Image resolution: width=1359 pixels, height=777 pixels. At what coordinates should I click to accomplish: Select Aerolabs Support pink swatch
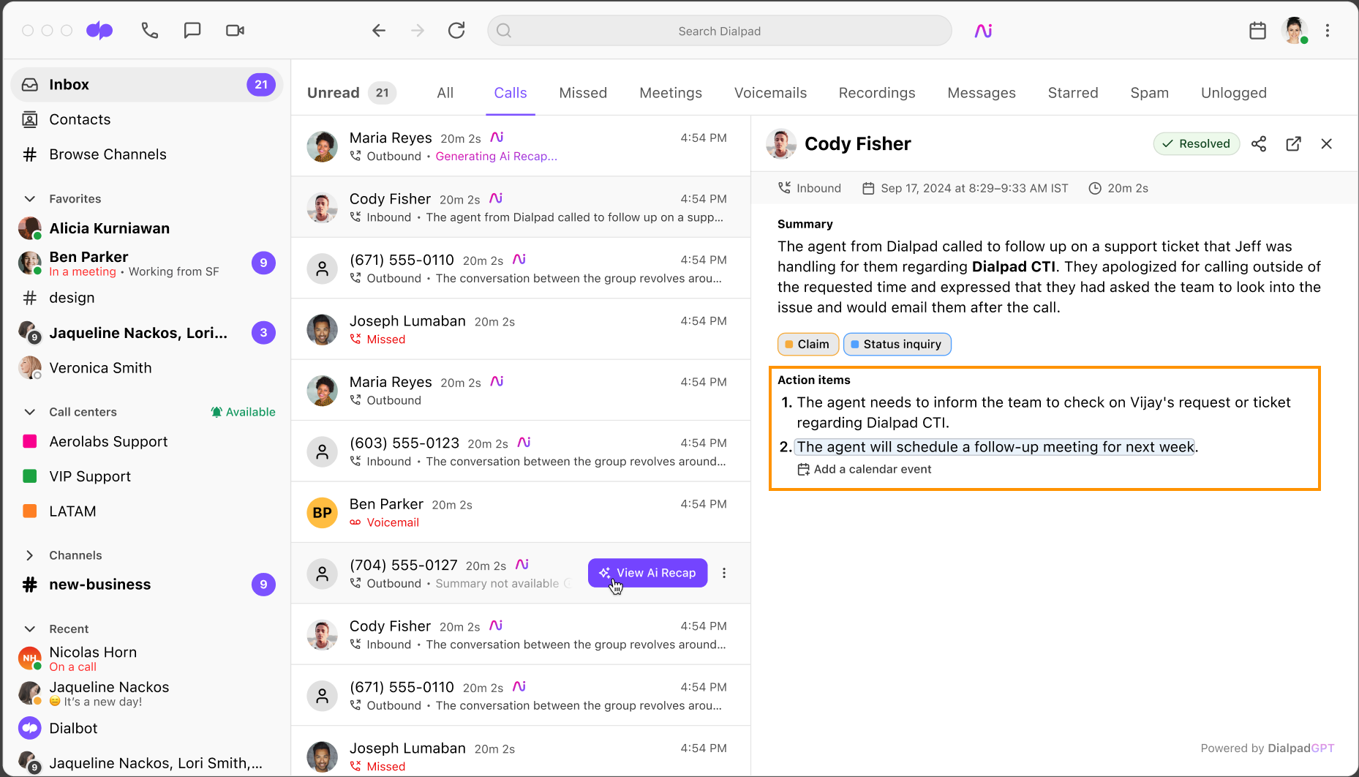pos(30,441)
